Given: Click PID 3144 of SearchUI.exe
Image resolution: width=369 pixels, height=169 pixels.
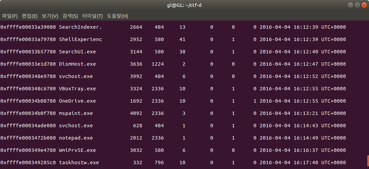Looking at the screenshot, I should [x=136, y=52].
